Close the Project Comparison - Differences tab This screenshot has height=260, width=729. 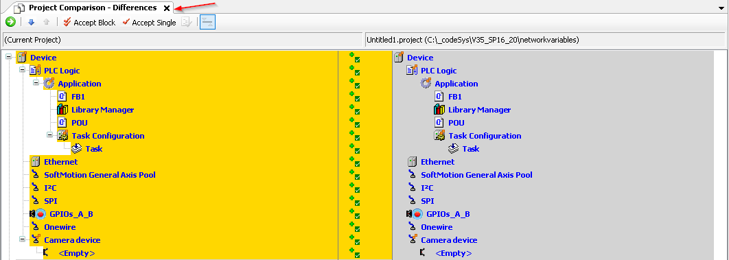coord(167,8)
